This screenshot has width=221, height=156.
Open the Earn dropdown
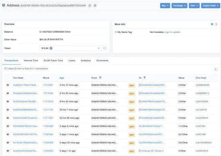(194, 5)
